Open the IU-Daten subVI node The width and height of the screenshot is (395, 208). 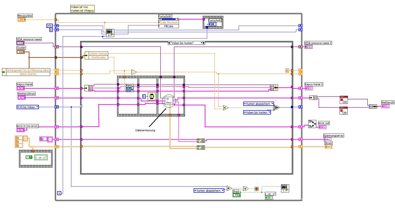pyautogui.click(x=169, y=101)
